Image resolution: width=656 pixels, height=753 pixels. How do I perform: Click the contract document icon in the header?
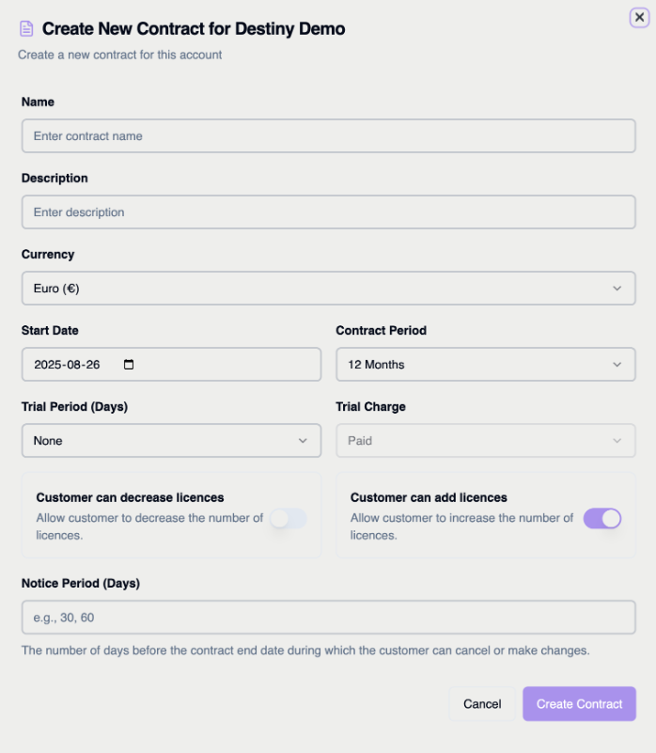click(x=26, y=29)
